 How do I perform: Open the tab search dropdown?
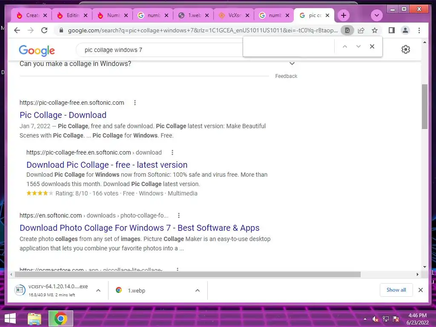(377, 15)
